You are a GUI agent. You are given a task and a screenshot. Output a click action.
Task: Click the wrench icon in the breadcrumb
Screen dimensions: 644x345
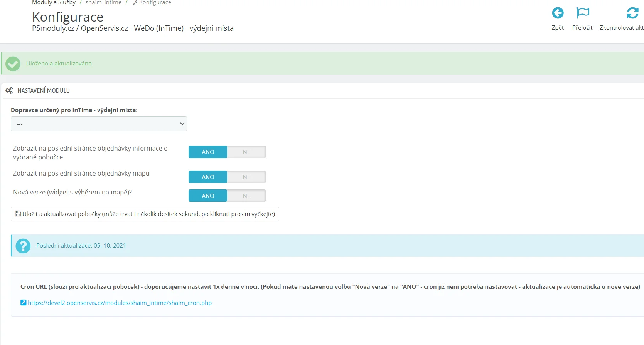point(135,3)
